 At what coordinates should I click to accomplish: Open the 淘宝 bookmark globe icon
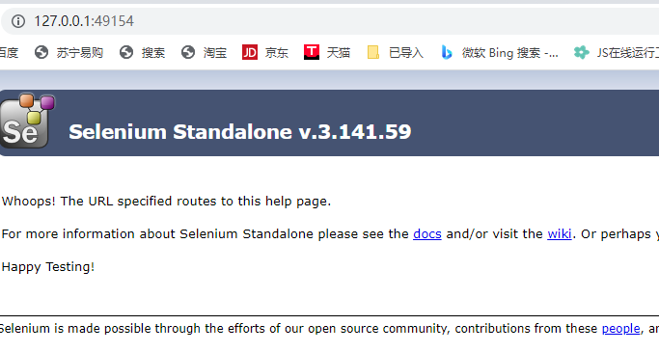coord(188,52)
